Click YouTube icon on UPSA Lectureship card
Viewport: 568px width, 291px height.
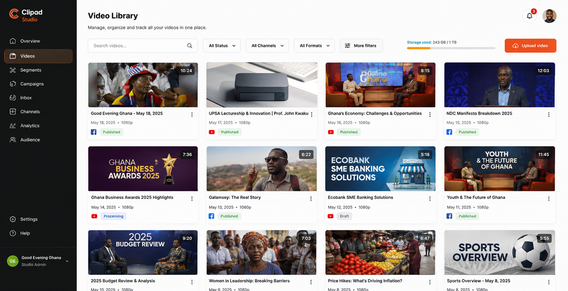click(x=212, y=132)
